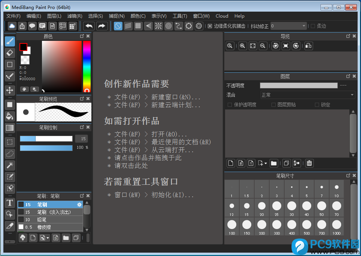This screenshot has width=361, height=256.
Task: Open settings gear for 笔刷 brush
Action: (x=79, y=204)
